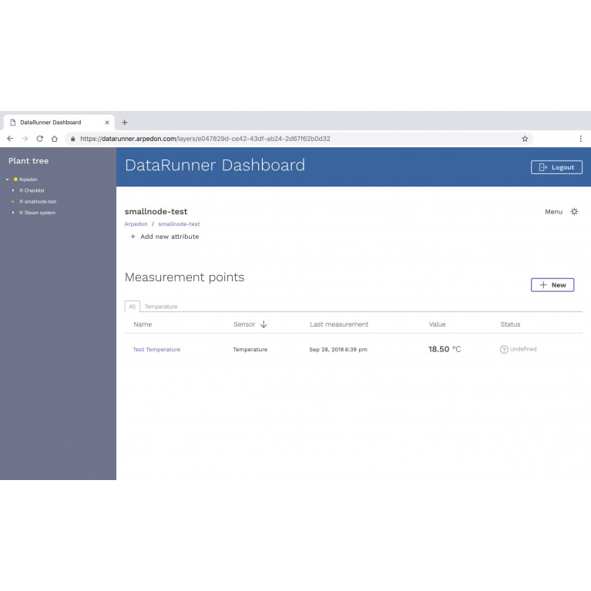Reload the page with refresh icon
Screen dimensions: 591x591
point(39,139)
